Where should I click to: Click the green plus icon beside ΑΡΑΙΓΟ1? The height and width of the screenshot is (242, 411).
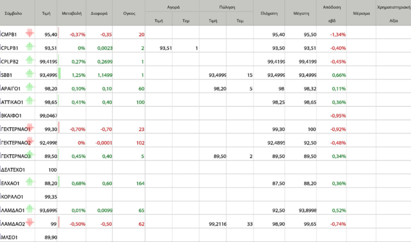[30, 87]
